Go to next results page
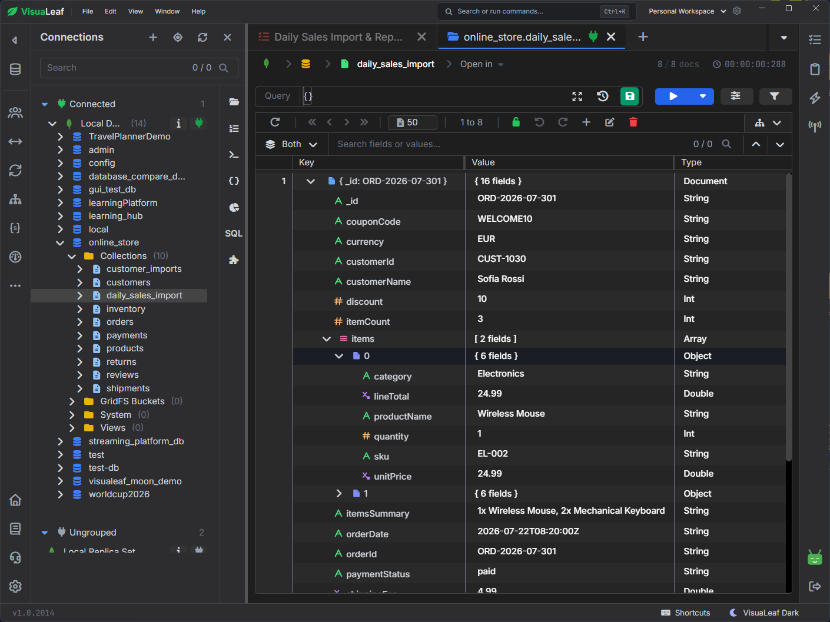Viewport: 830px width, 622px height. (x=347, y=122)
